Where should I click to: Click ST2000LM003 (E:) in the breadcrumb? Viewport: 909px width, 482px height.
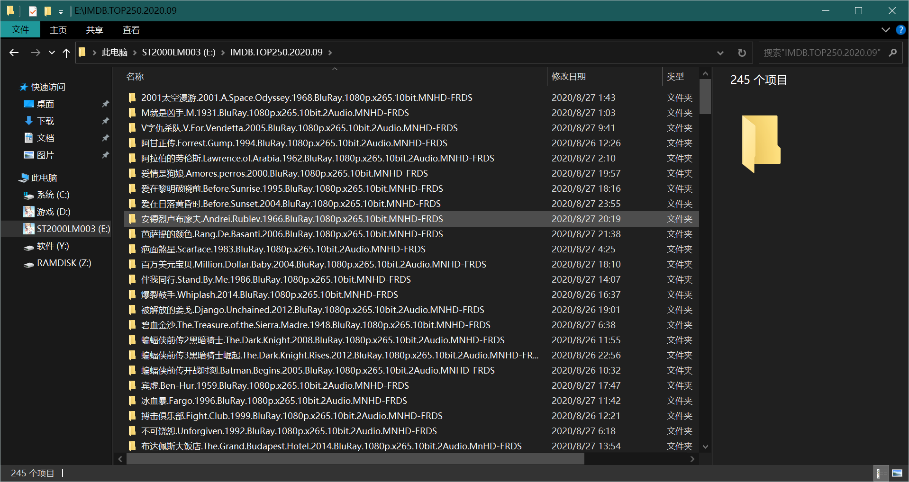pos(179,52)
